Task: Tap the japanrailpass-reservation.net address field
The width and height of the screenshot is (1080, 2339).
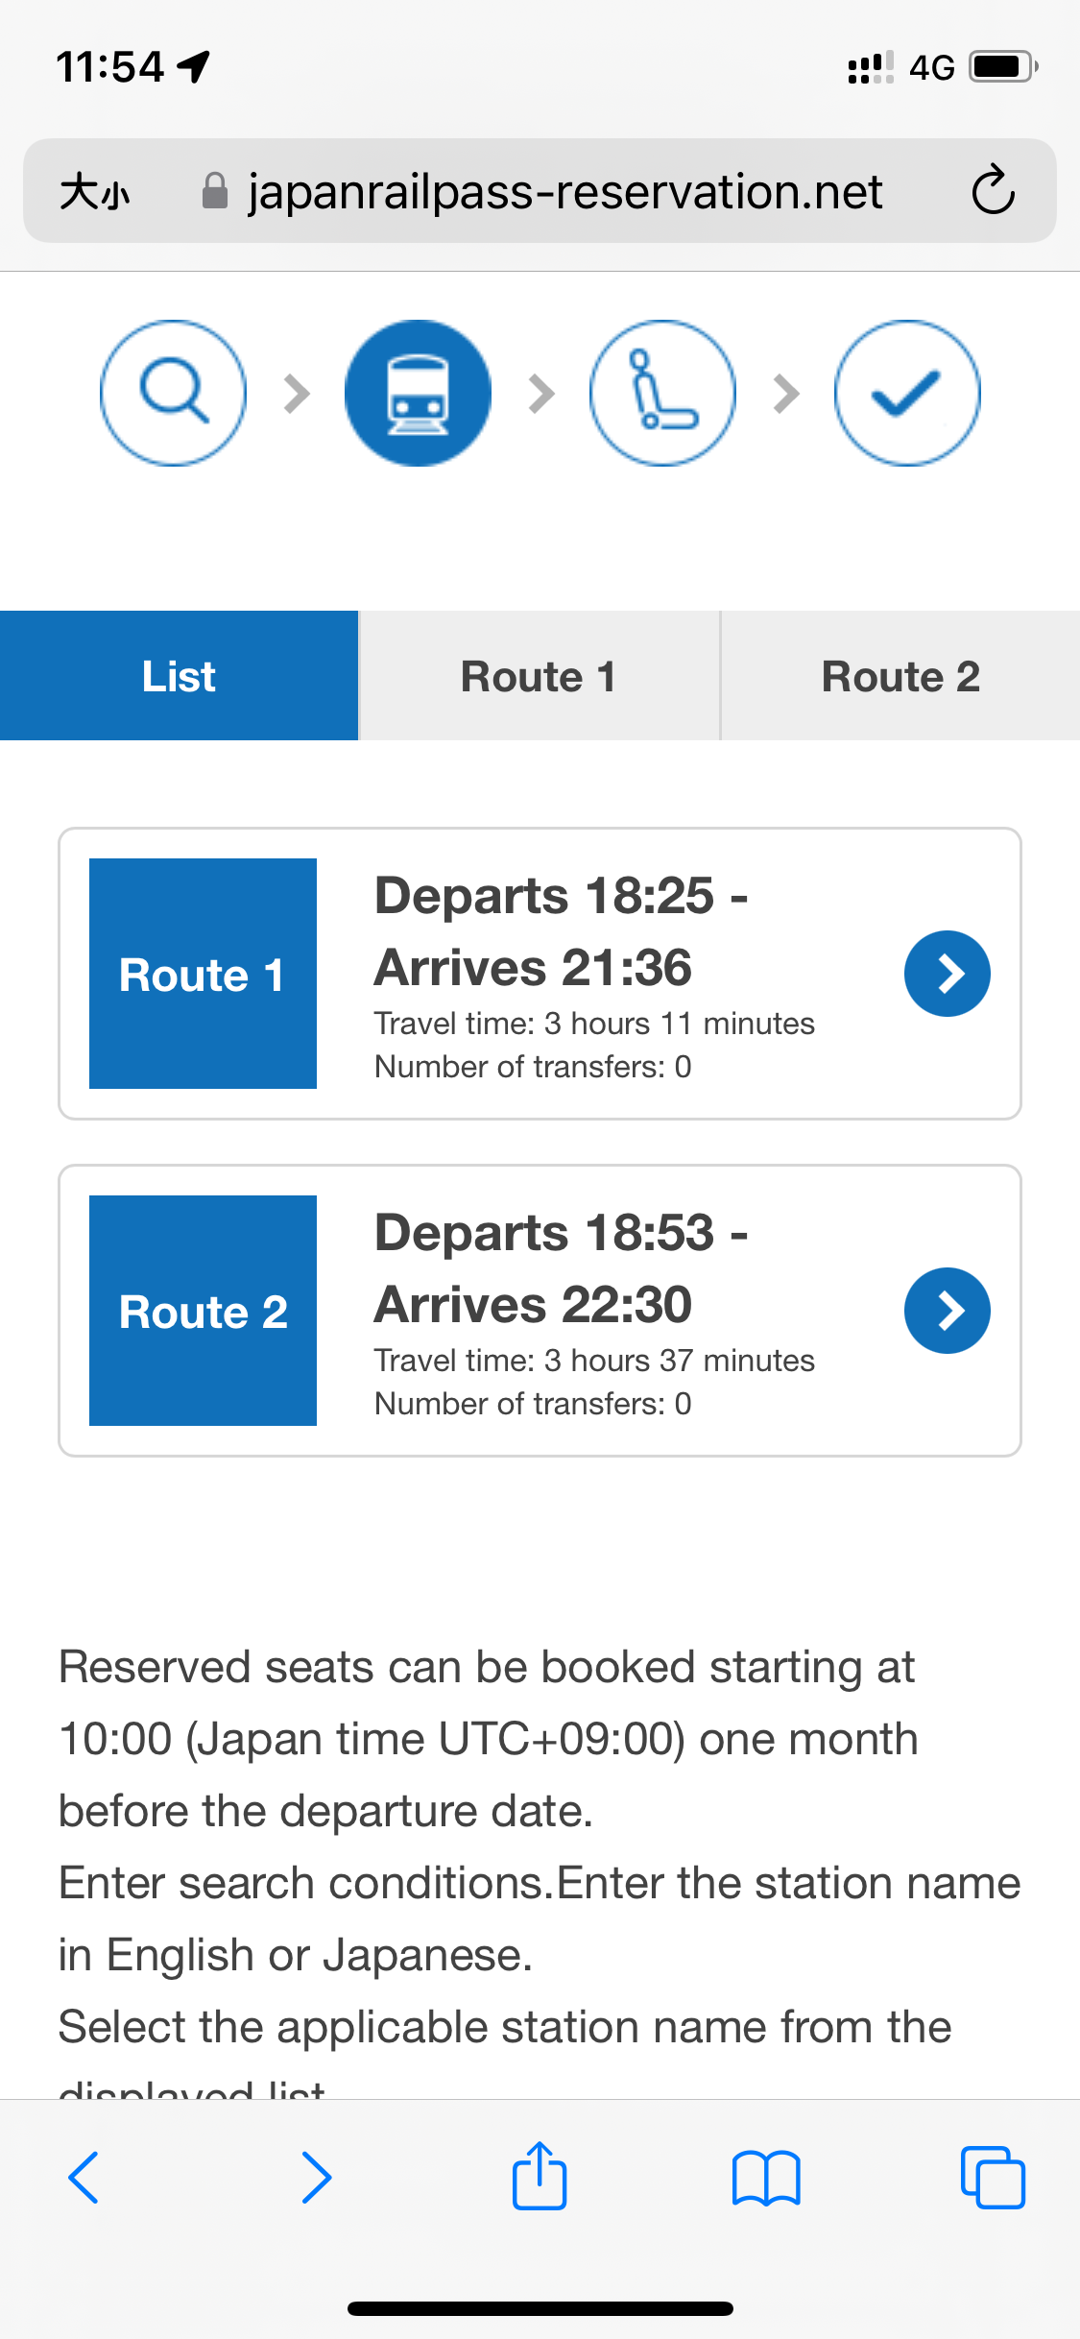Action: point(540,190)
